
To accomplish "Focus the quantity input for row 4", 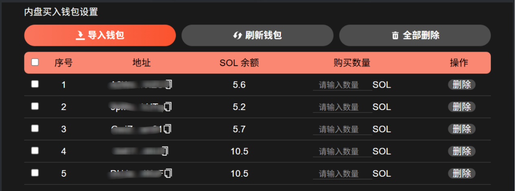I will [x=342, y=151].
